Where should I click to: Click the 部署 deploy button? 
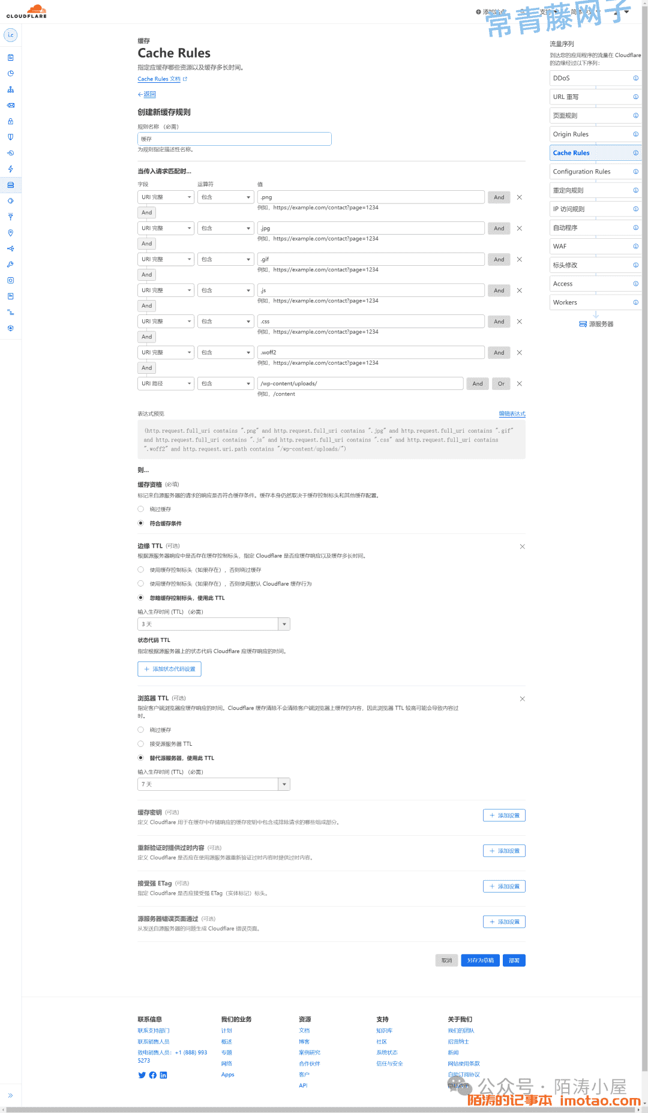pyautogui.click(x=514, y=961)
